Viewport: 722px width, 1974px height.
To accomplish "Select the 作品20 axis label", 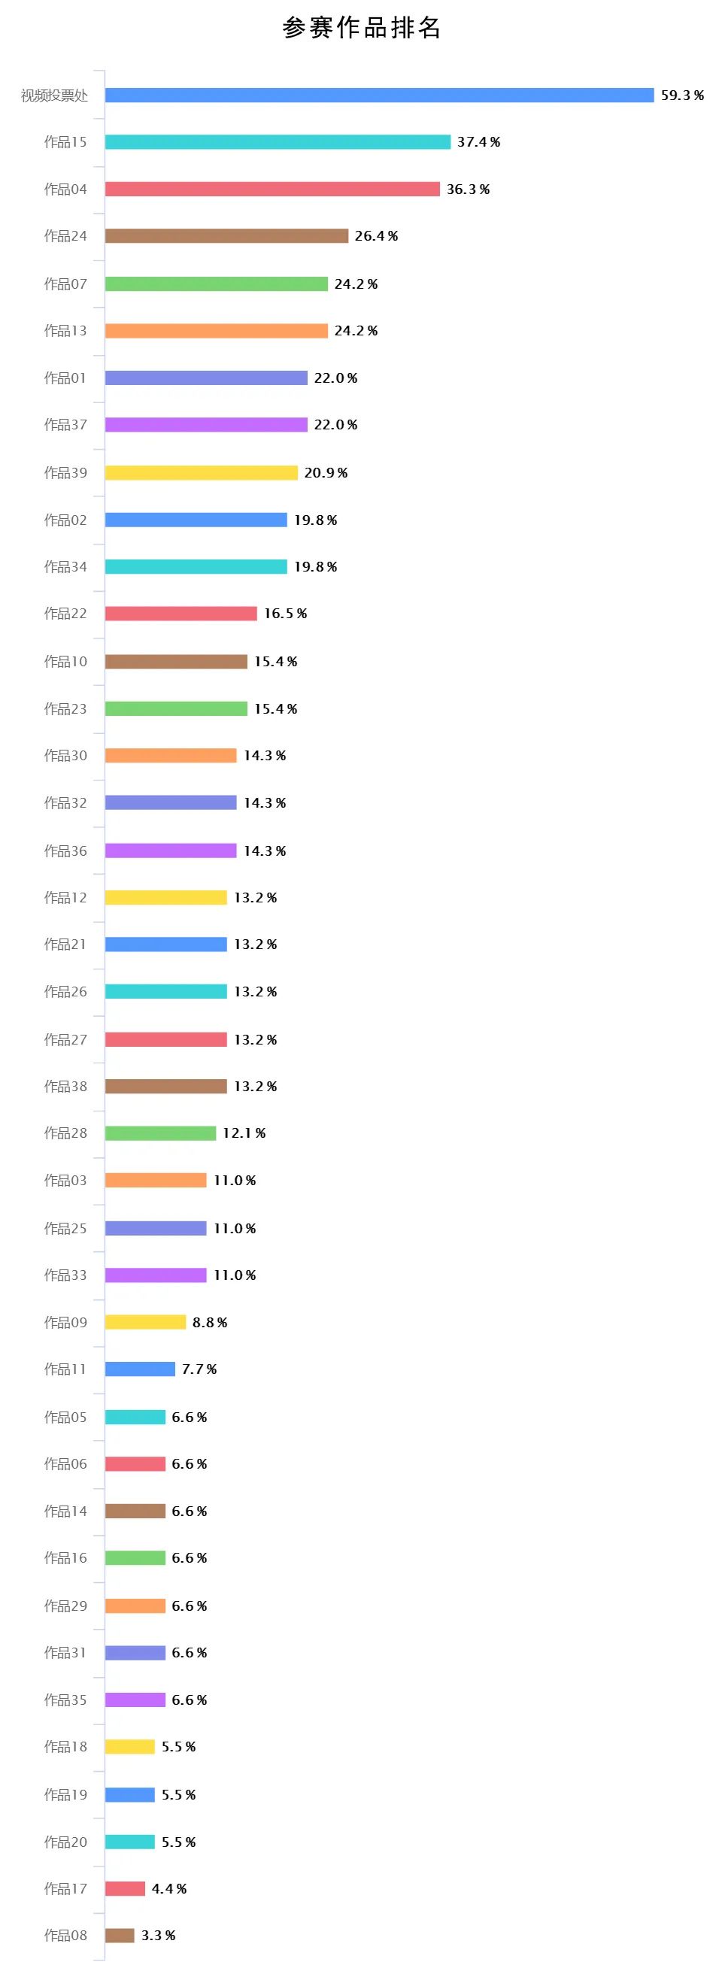I will coord(65,1842).
